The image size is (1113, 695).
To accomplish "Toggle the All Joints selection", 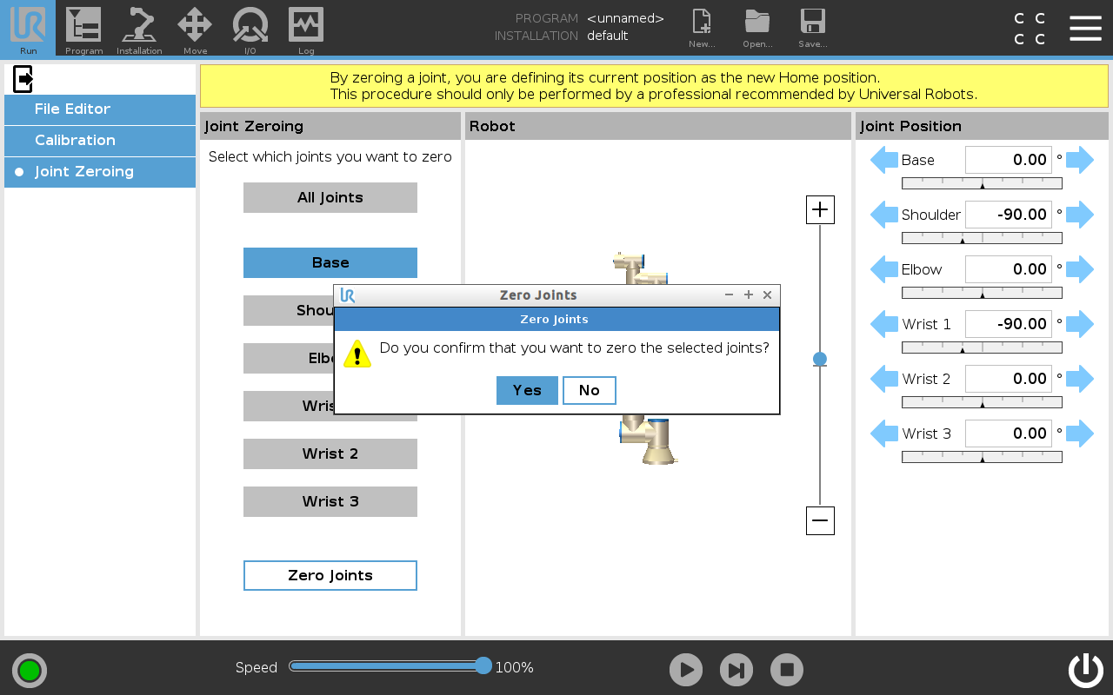I will [x=330, y=197].
